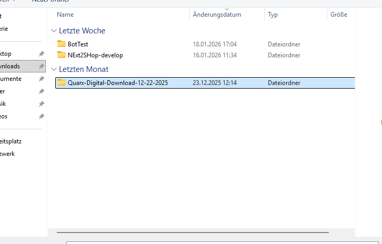Click the BotTest date 18.01.2026 17:04
Screen dimensions: 382x244
click(x=215, y=44)
